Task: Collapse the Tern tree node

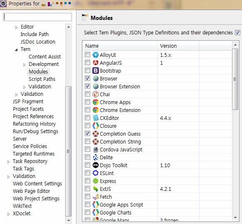Action: (x=16, y=50)
